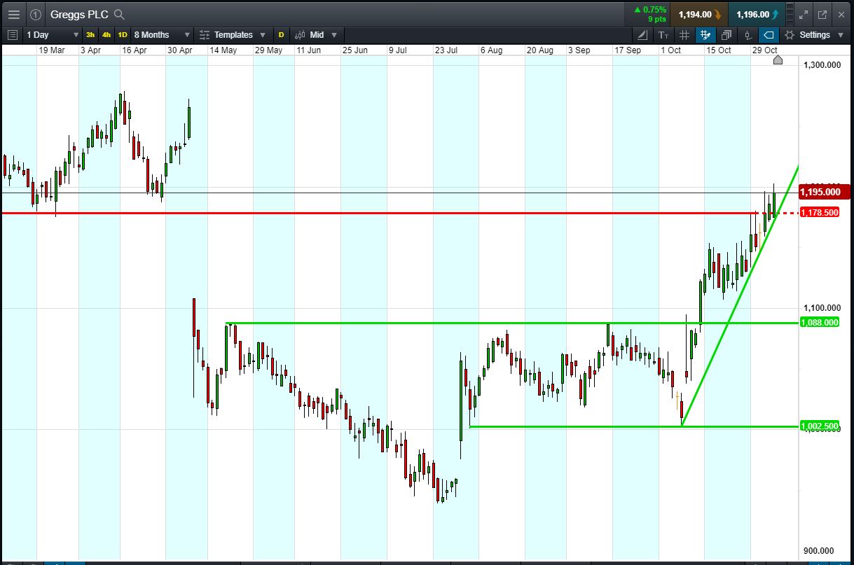Click the 1,100.000 price axis label
Image resolution: width=854 pixels, height=565 pixels.
(822, 308)
